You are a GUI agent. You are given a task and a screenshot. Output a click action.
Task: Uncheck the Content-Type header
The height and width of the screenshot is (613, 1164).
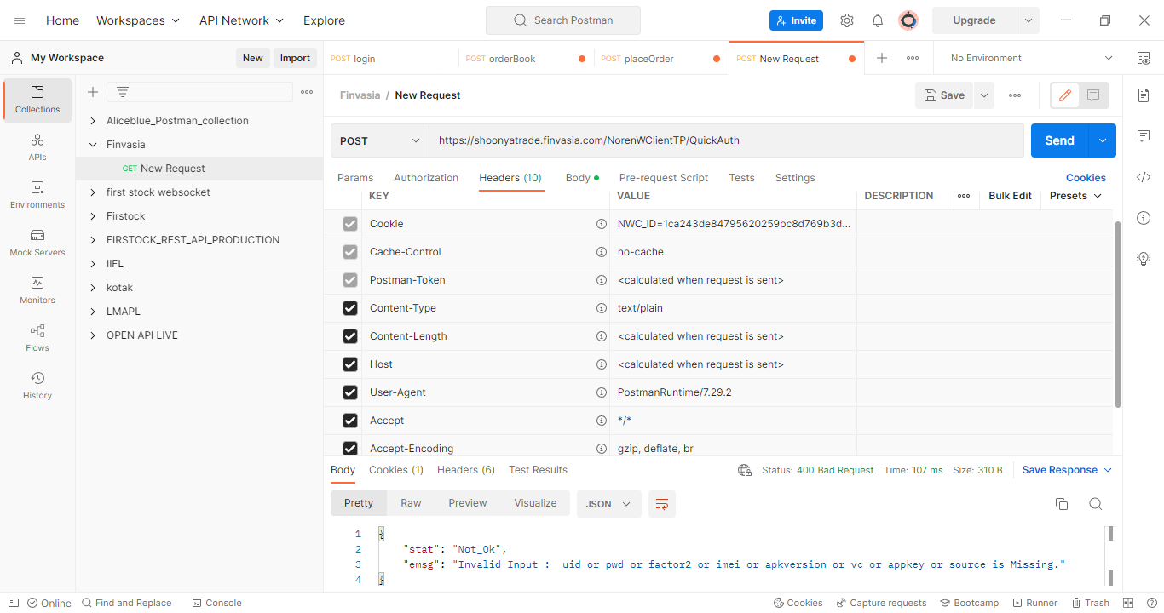click(x=350, y=308)
